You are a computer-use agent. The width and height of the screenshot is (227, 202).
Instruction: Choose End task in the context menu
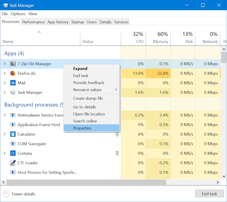tap(91, 76)
